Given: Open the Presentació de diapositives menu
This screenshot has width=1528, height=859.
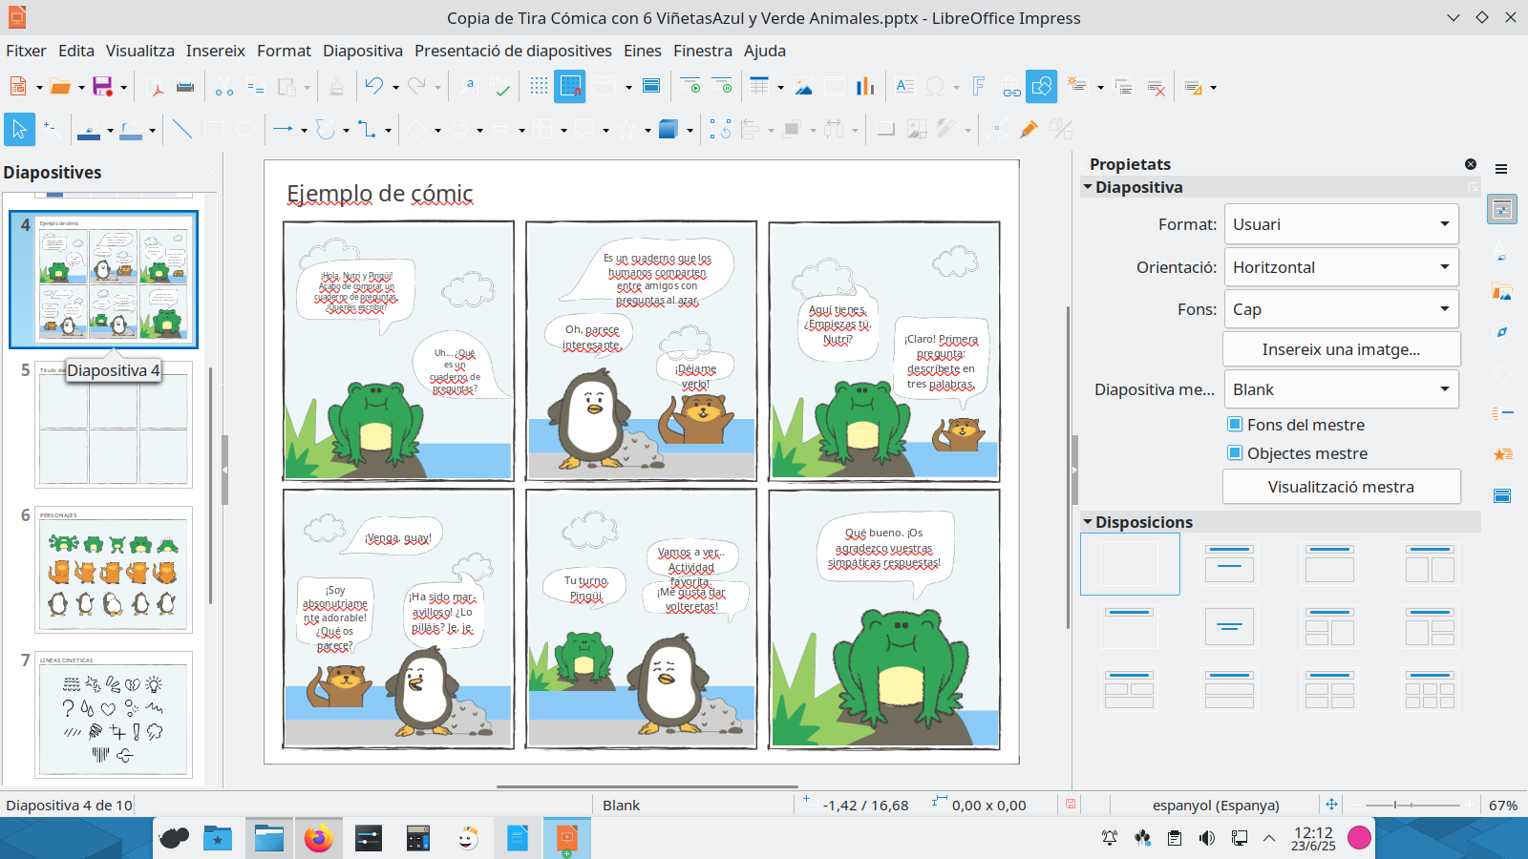Looking at the screenshot, I should tap(513, 51).
